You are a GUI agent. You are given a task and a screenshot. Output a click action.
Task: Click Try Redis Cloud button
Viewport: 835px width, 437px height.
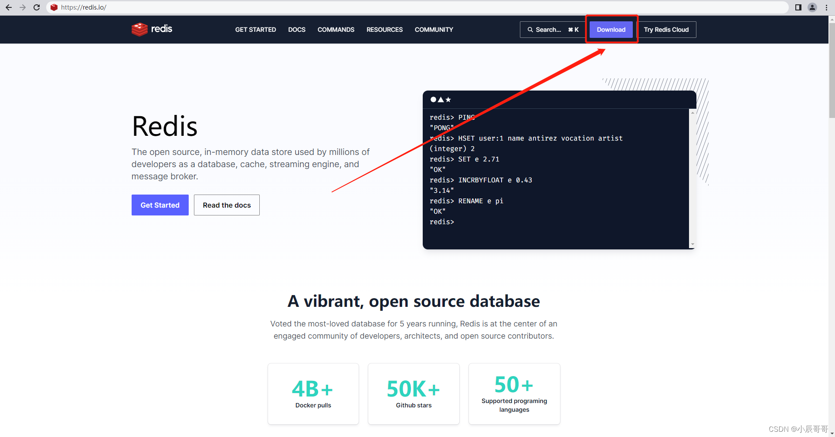click(x=666, y=30)
